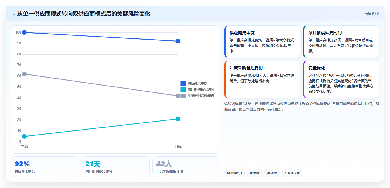Select the 供应商集中度 info card heading
Viewport: 390px width, 188px height.
tap(242, 33)
